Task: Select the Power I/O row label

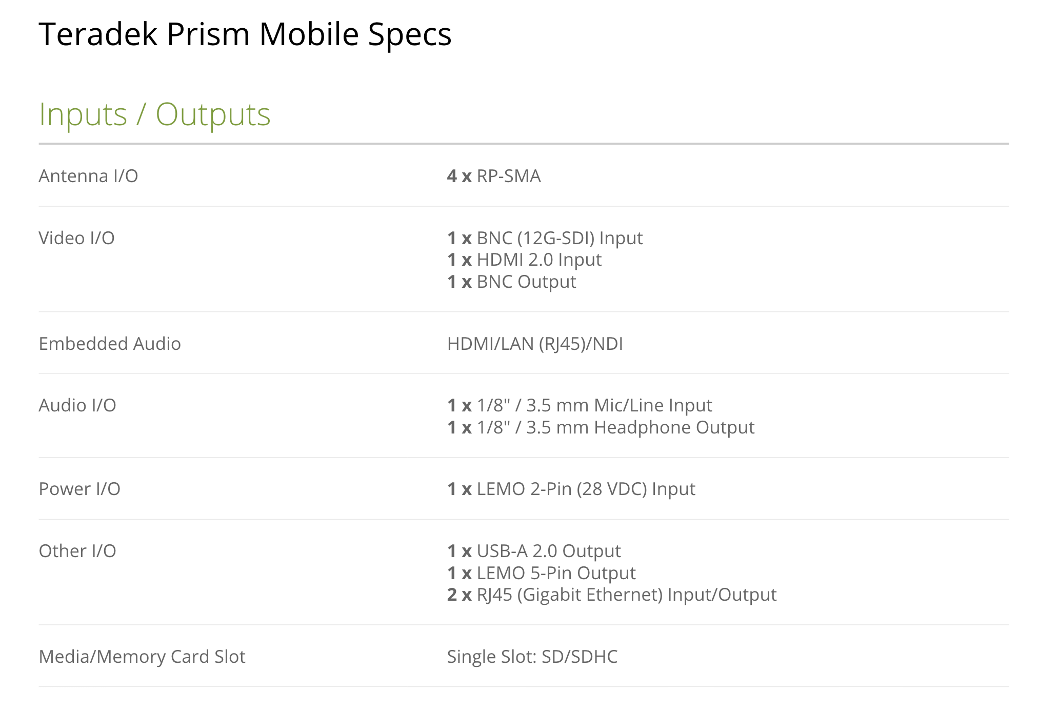Action: coord(79,489)
